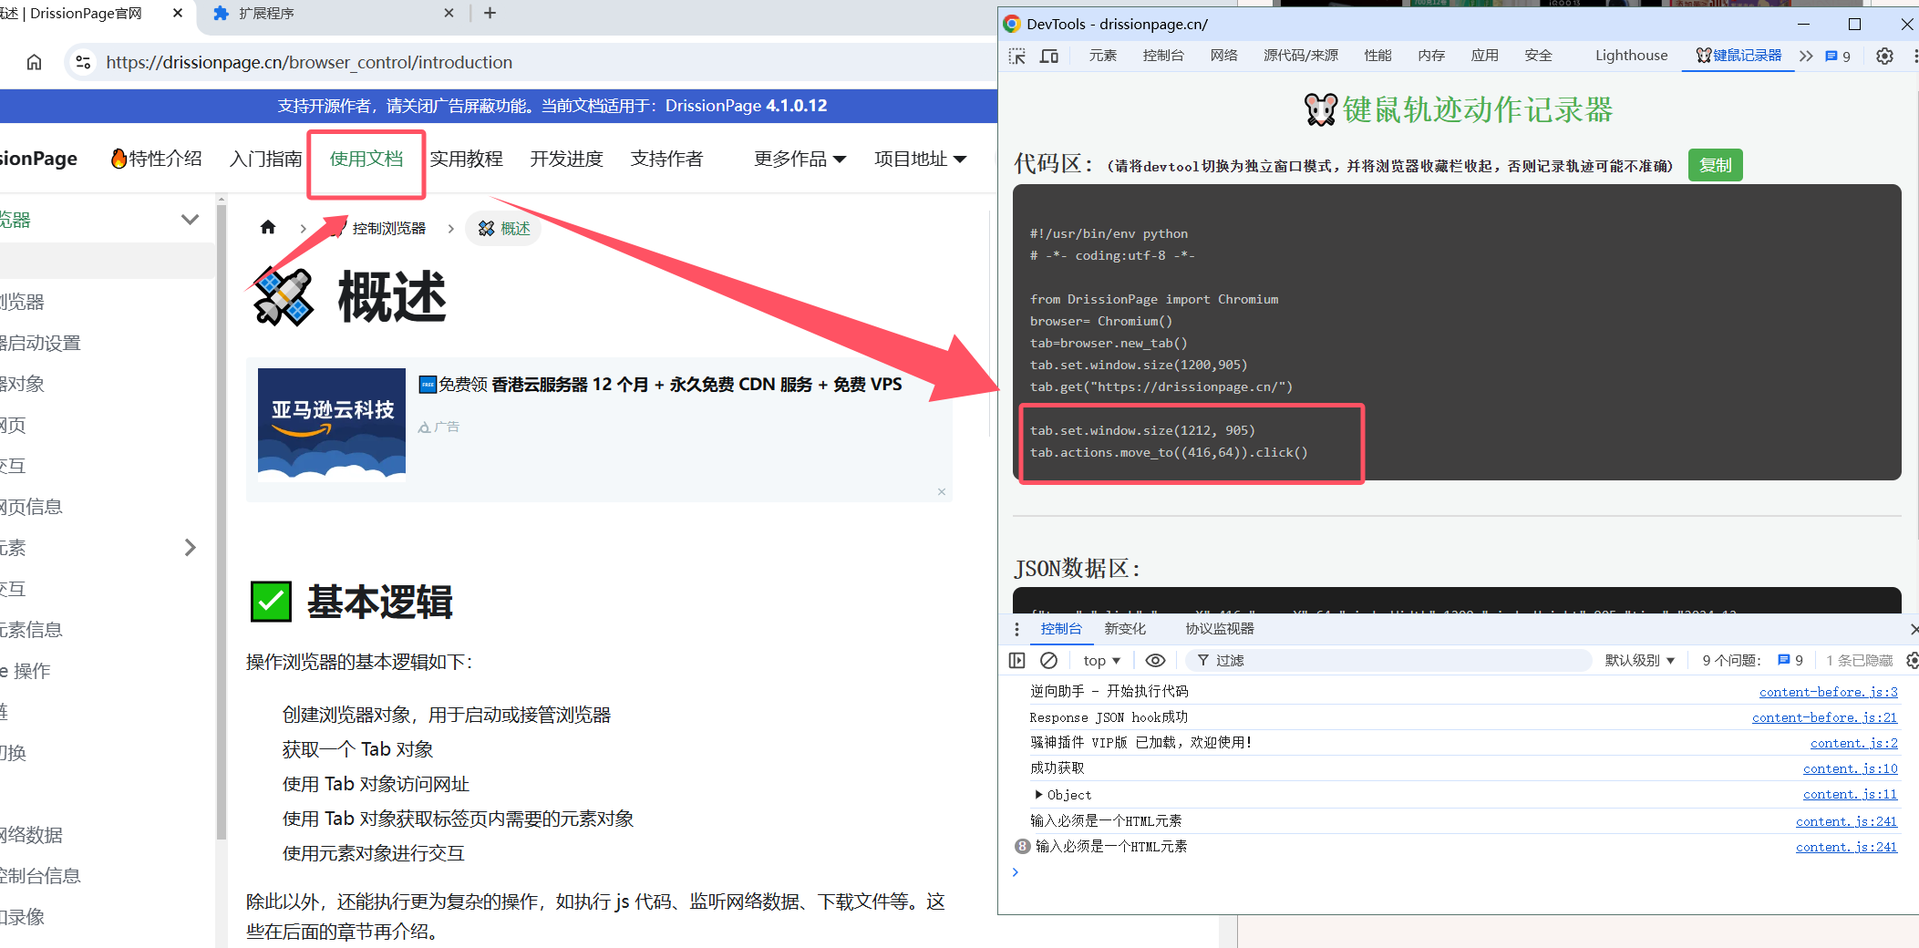The image size is (1919, 948).
Task: Expand the 项目地址 dropdown
Action: (x=920, y=159)
